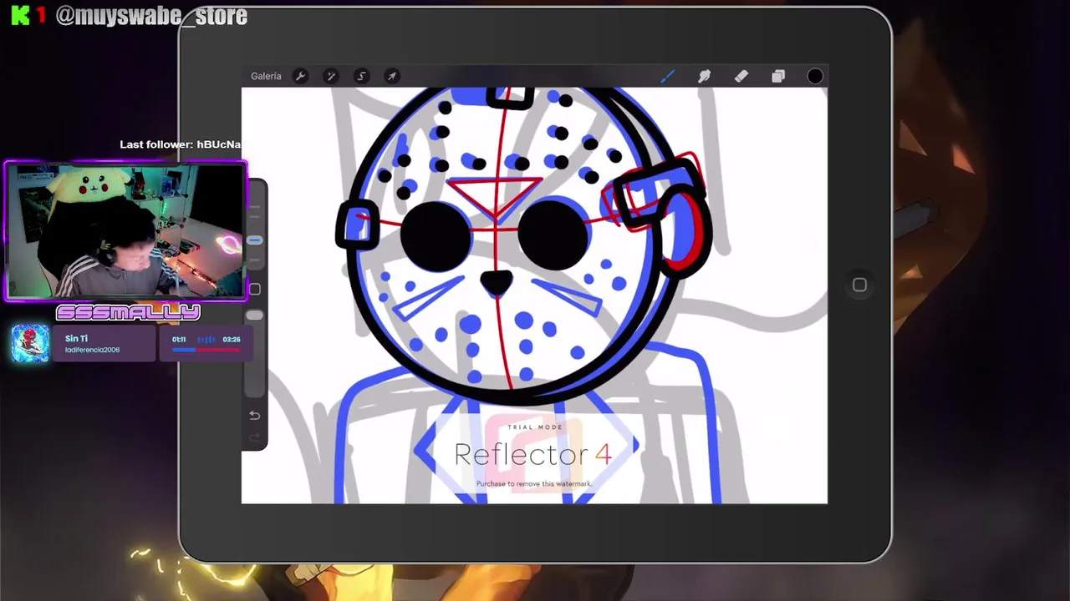Click the 'Sin Ti' song title
This screenshot has width=1070, height=601.
76,338
